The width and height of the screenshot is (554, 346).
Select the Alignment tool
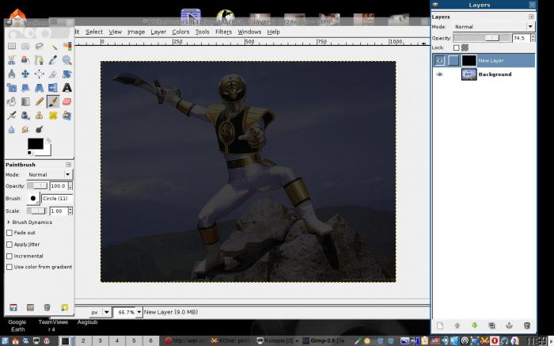40,74
